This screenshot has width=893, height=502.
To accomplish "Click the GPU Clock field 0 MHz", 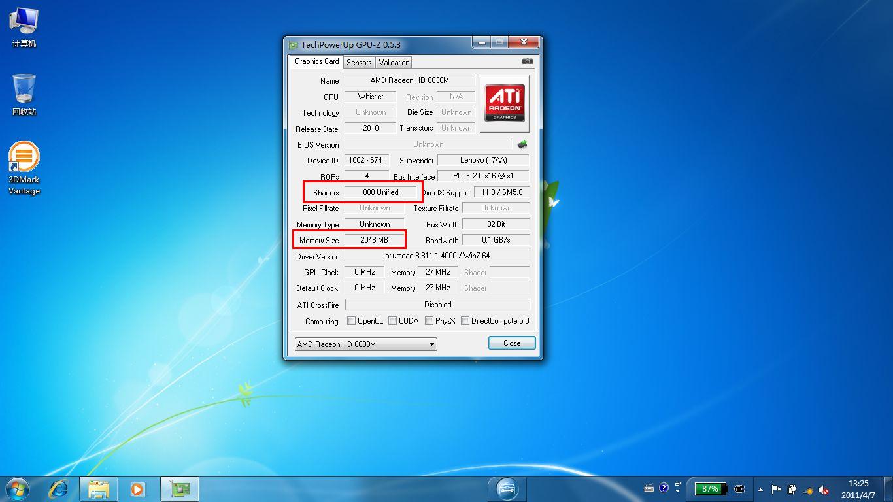I will 364,272.
